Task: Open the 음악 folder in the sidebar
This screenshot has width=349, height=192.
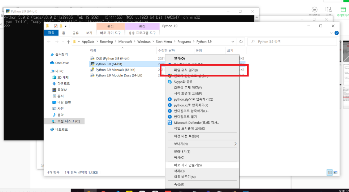Action: [x=58, y=115]
